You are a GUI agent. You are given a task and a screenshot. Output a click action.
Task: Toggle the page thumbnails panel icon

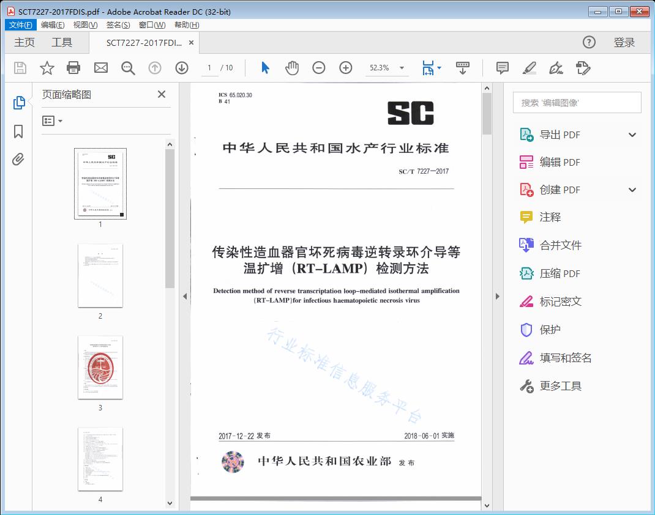18,103
